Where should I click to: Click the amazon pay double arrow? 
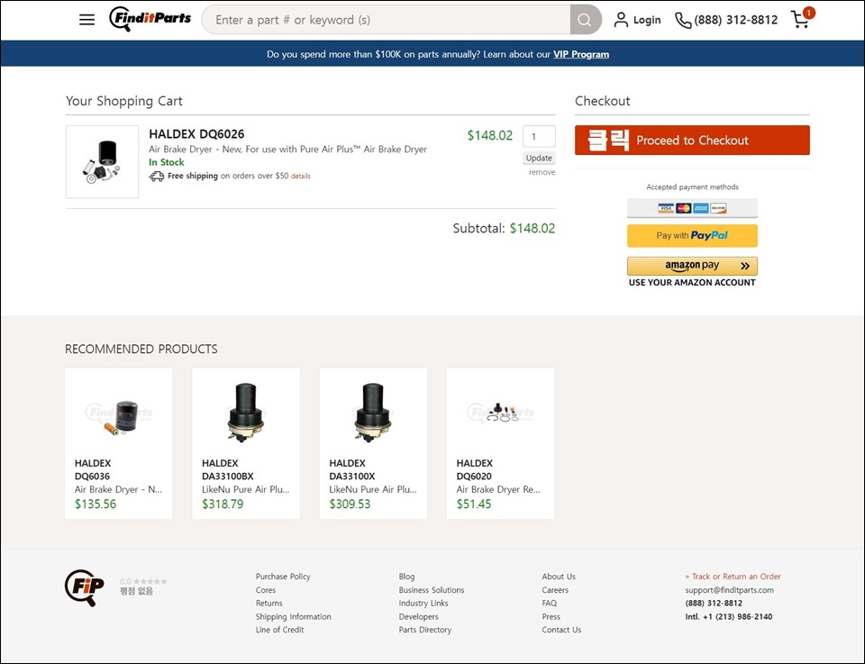click(745, 266)
